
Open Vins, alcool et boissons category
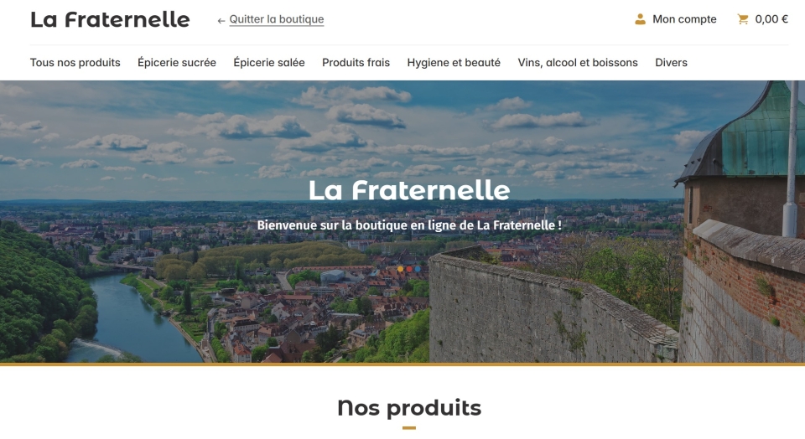578,63
